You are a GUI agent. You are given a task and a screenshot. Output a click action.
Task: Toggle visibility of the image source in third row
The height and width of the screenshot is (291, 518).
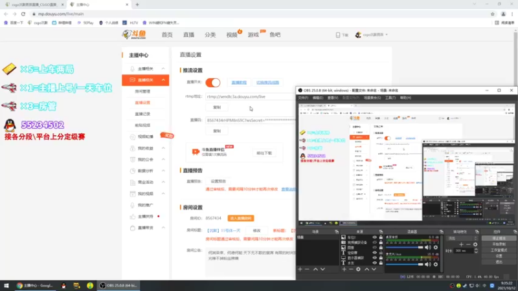click(375, 248)
